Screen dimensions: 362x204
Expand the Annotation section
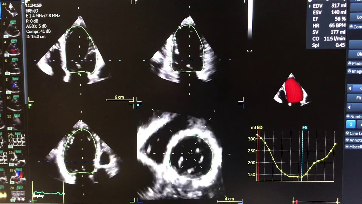(354, 140)
